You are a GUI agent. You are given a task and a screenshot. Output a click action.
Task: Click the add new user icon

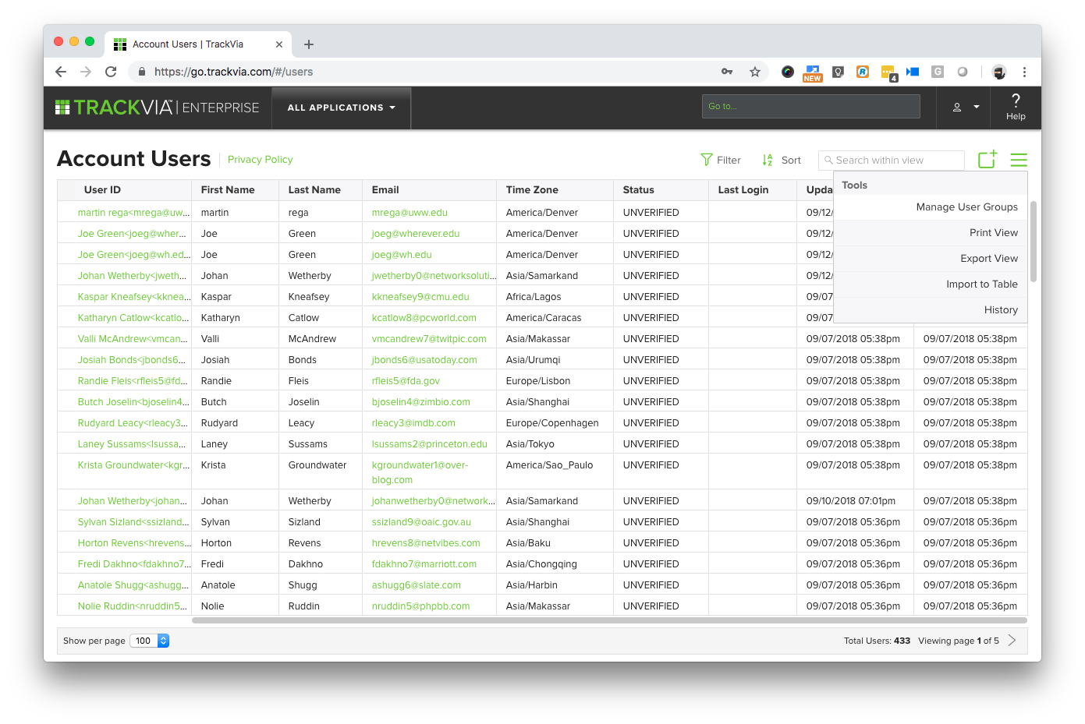click(x=987, y=159)
